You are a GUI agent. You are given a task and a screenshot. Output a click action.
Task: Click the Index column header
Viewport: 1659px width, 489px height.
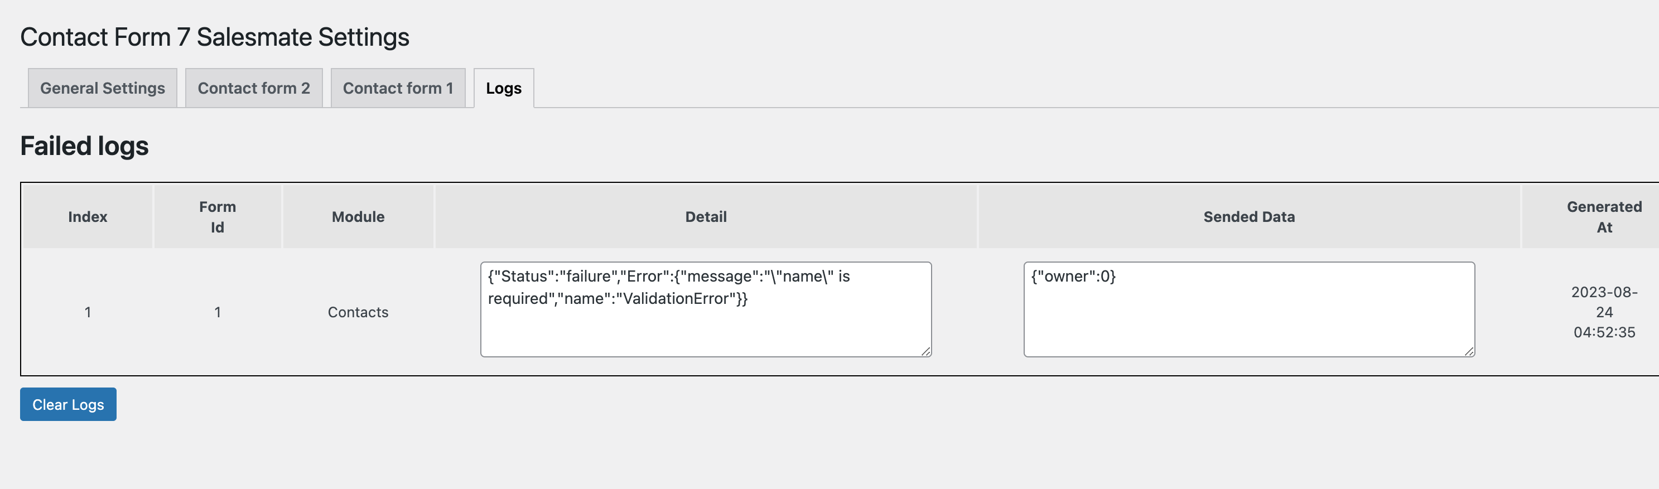click(88, 217)
